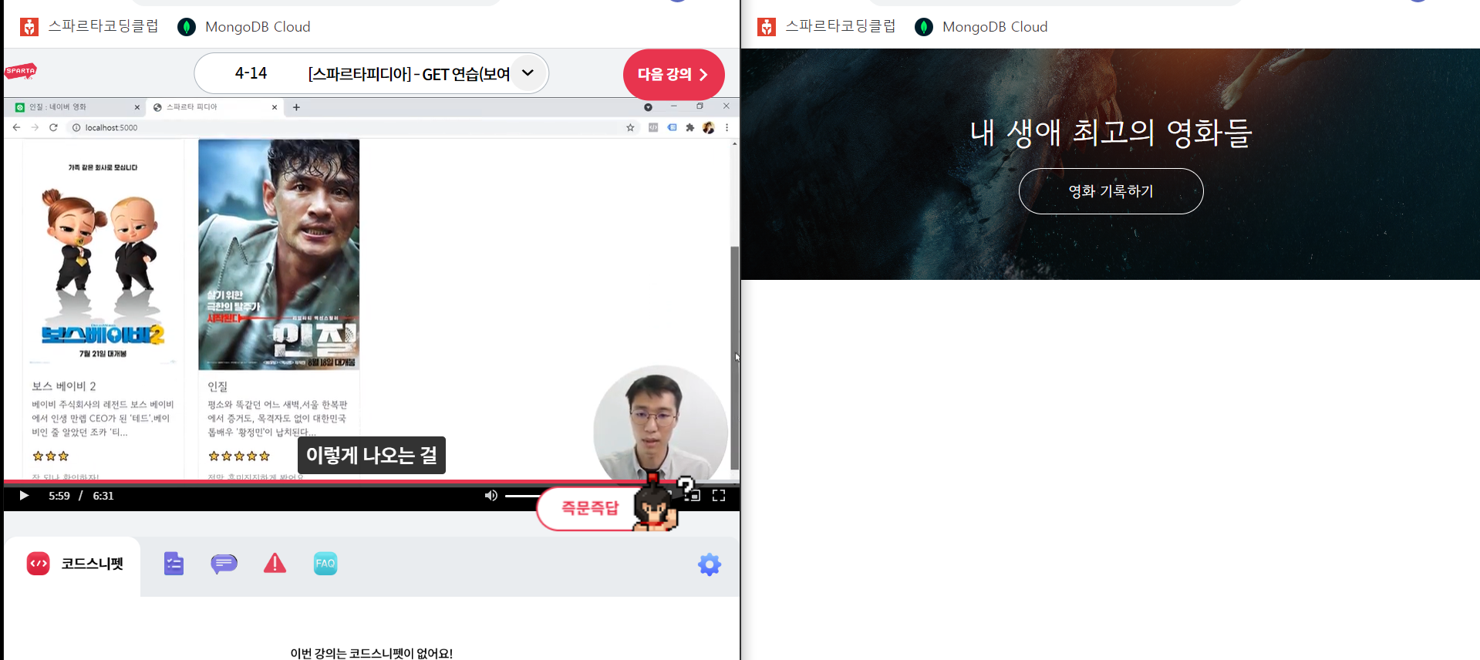
Task: Open the red warning triangle tab
Action: (275, 564)
